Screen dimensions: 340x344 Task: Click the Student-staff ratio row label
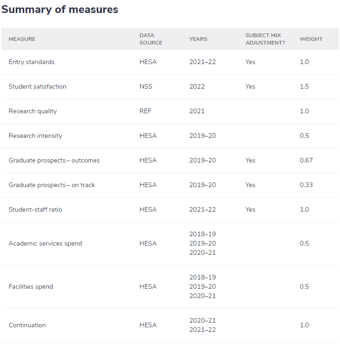35,210
